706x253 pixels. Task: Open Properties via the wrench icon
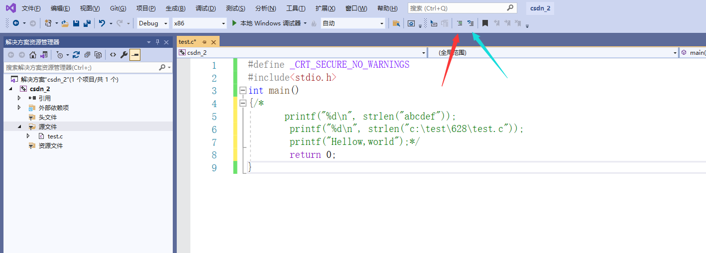click(x=124, y=55)
